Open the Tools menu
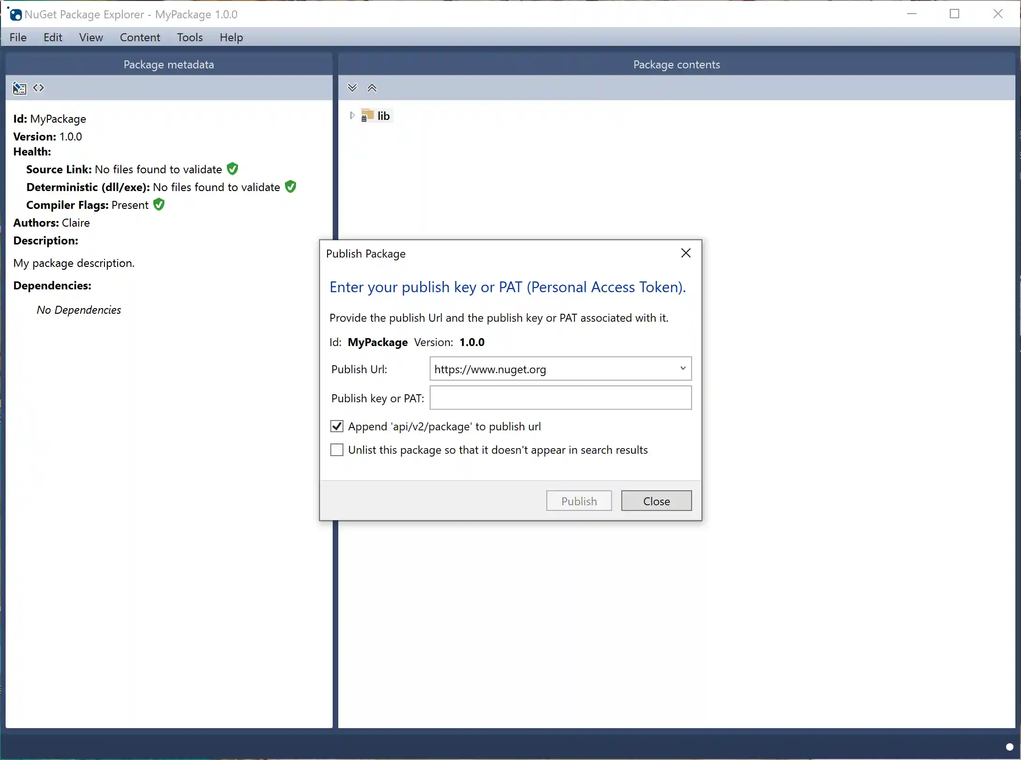The width and height of the screenshot is (1021, 760). (x=189, y=37)
